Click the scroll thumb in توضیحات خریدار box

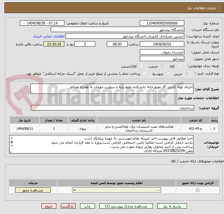[12, 142]
